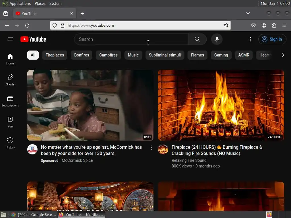
Task: Select the Flames filter chip
Action: [198, 55]
